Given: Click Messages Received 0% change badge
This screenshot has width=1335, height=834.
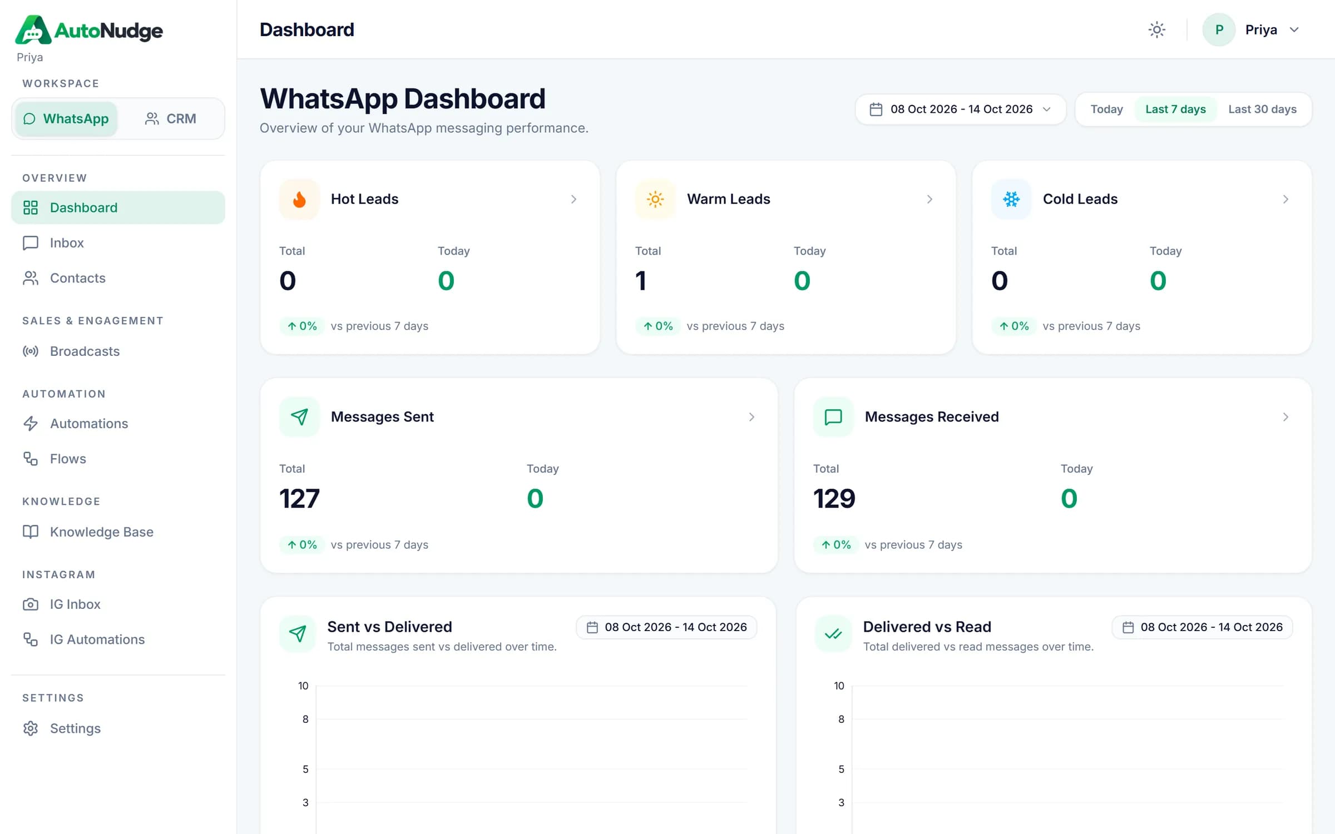Looking at the screenshot, I should click(x=836, y=544).
